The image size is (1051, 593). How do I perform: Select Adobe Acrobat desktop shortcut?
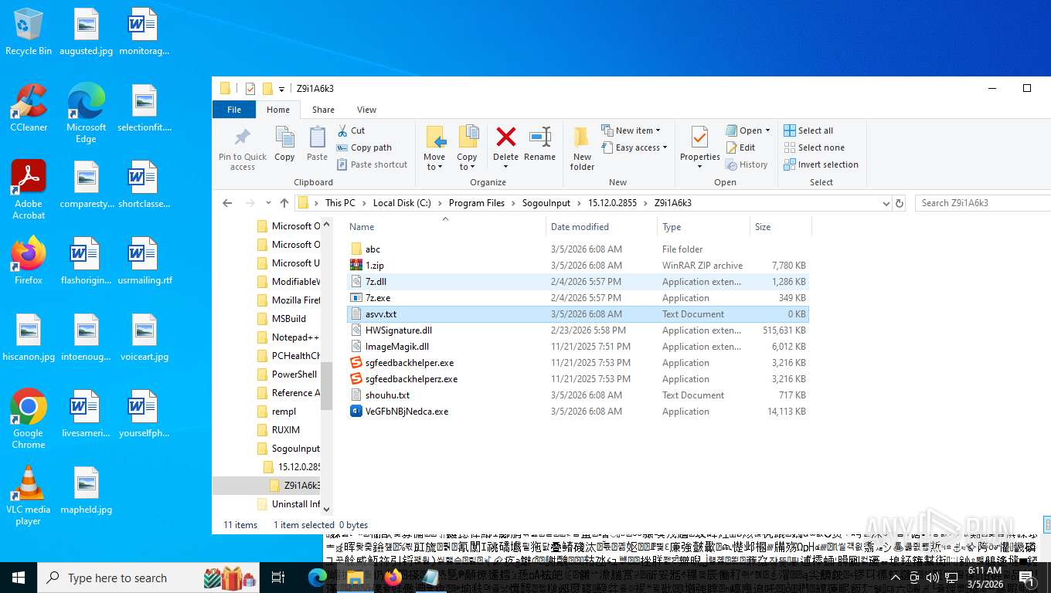(29, 190)
